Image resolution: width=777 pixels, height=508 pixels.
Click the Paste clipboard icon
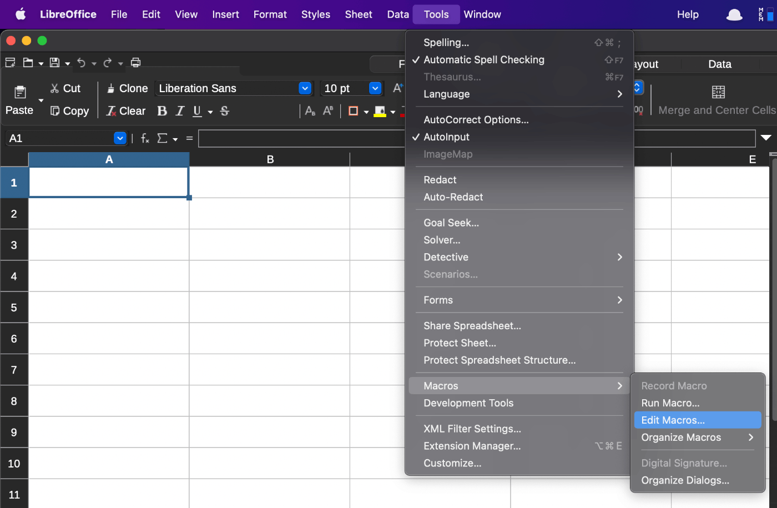pos(21,92)
